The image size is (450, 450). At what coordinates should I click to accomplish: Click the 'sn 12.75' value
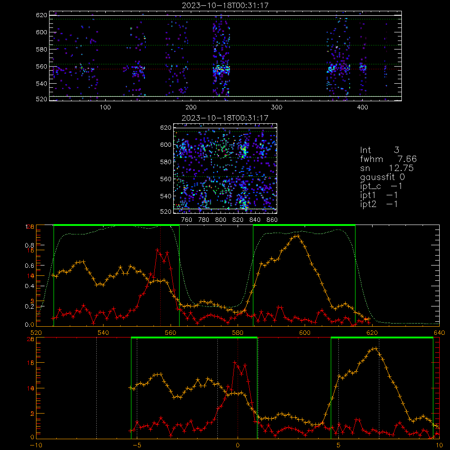coord(387,168)
